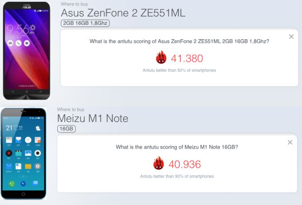Tap the white clock app icon on the Meizu screen

28,140
